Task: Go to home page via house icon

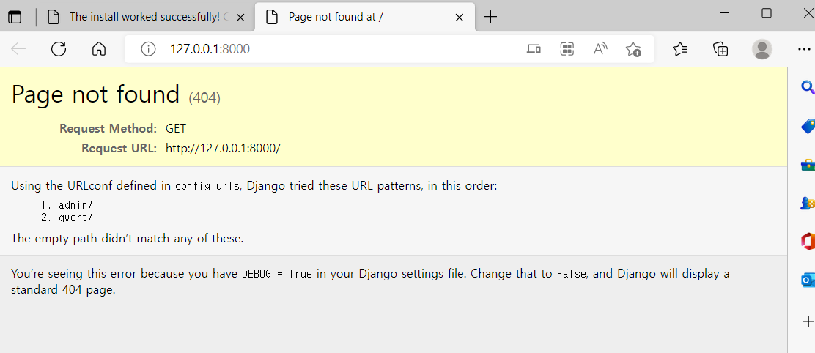Action: click(x=99, y=49)
